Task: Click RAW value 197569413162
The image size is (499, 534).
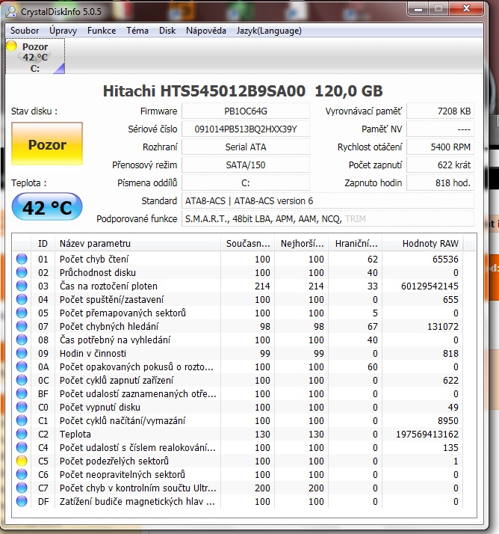Action: point(427,435)
